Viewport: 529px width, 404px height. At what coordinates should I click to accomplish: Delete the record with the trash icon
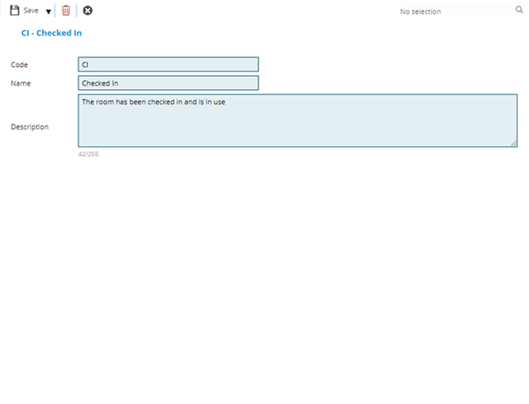65,11
